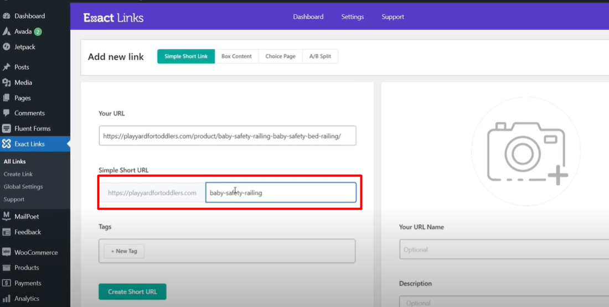Open Pages in WordPress sidebar
This screenshot has height=307, width=609.
coord(23,98)
